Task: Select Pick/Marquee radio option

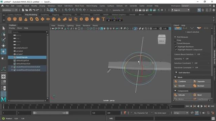Action: pos(175,37)
